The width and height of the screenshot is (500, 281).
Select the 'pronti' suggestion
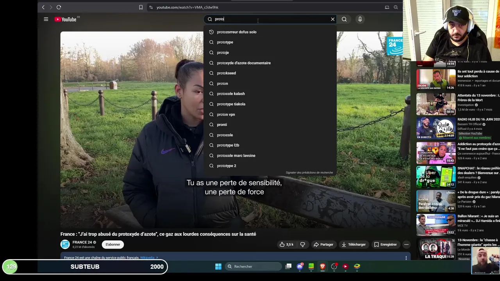click(x=270, y=124)
